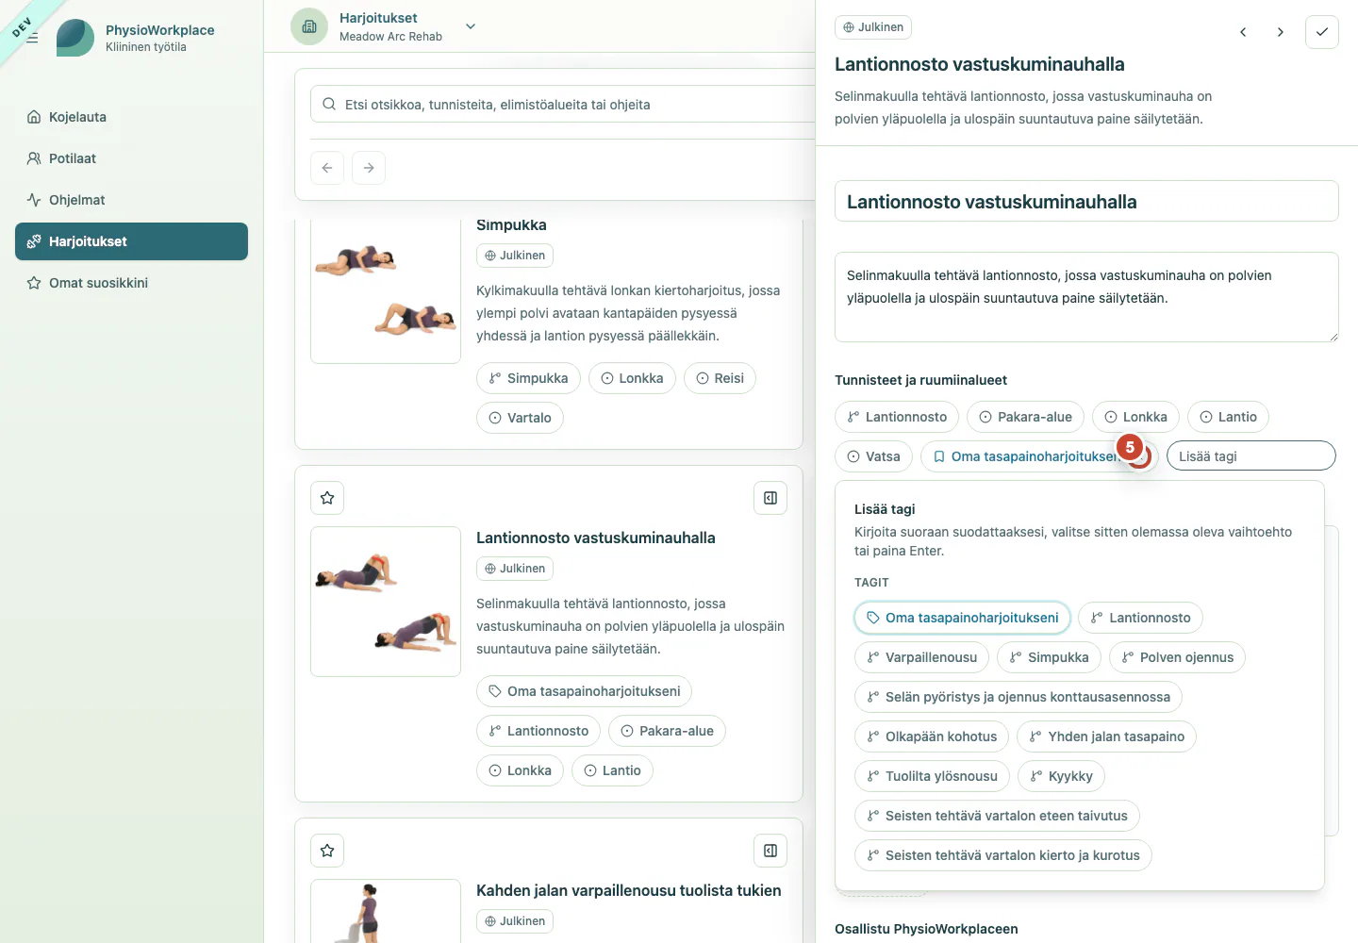
Task: Choose Seisten tehtävä vartalon kierto ja kurotus
Action: 1002,855
